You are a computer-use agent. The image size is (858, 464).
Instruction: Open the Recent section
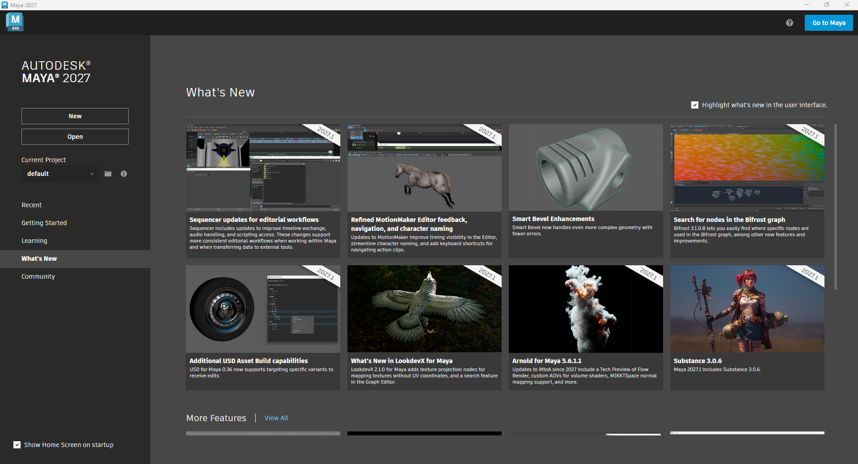pyautogui.click(x=31, y=205)
